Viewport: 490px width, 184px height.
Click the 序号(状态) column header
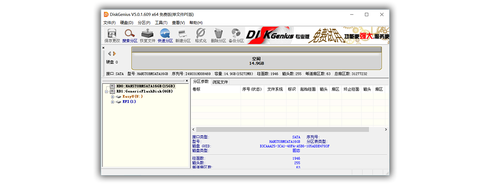point(252,89)
